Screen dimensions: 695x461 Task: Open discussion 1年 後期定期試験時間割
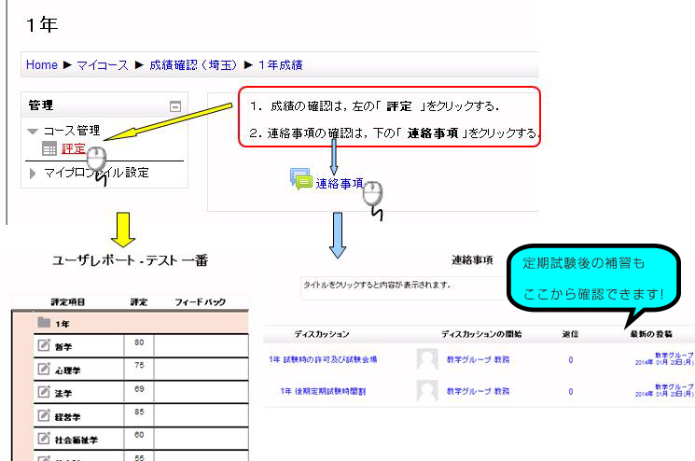323,391
